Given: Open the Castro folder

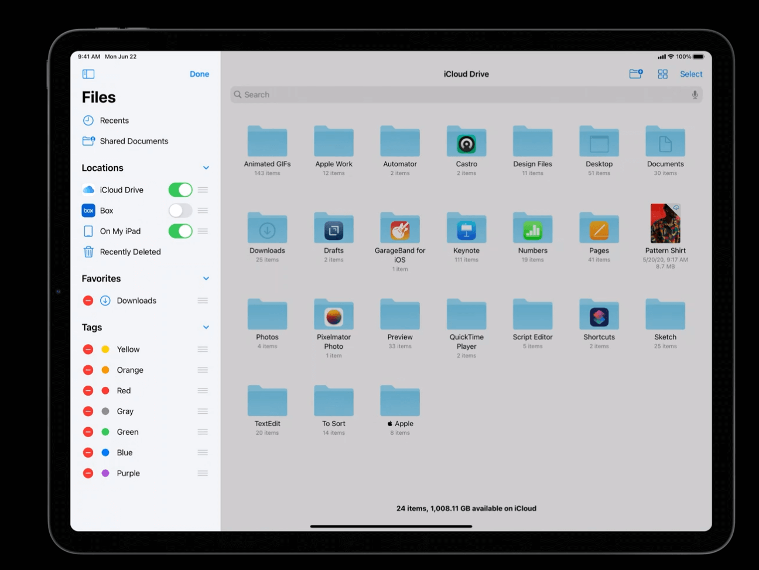Looking at the screenshot, I should [467, 141].
